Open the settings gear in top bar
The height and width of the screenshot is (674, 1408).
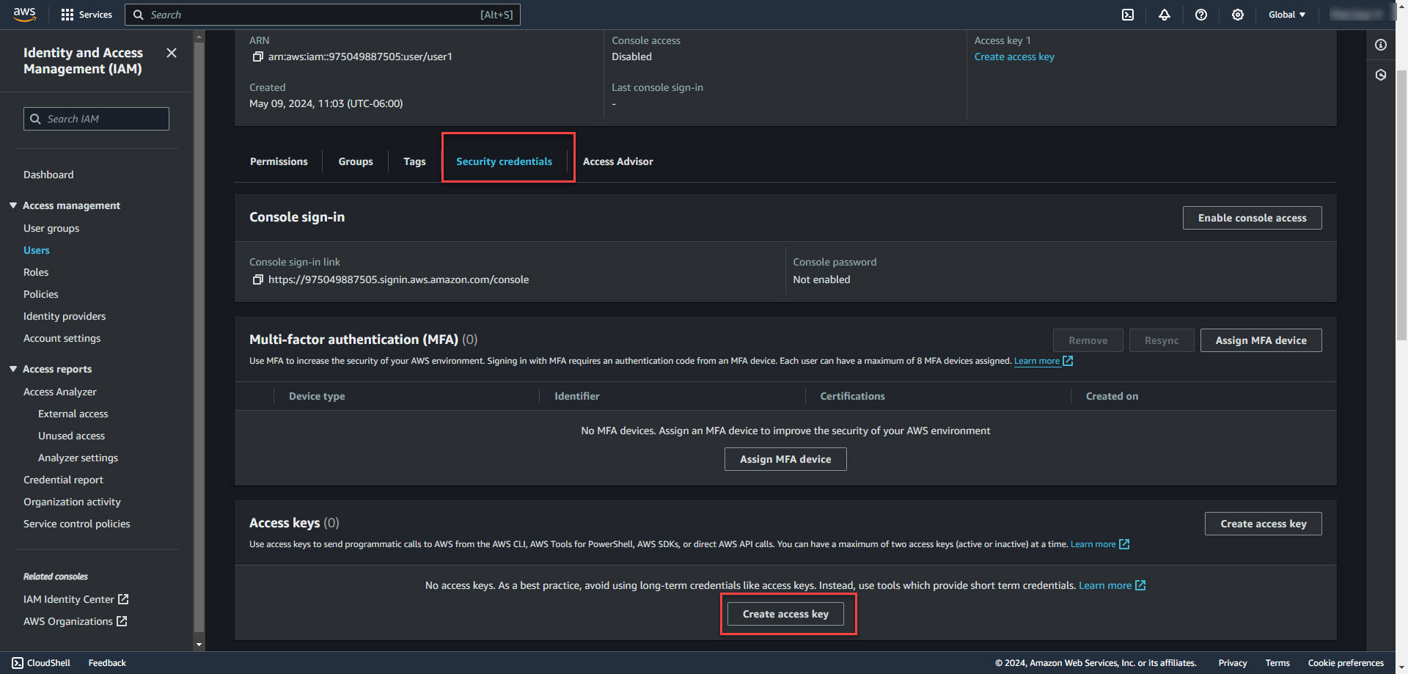coord(1238,15)
